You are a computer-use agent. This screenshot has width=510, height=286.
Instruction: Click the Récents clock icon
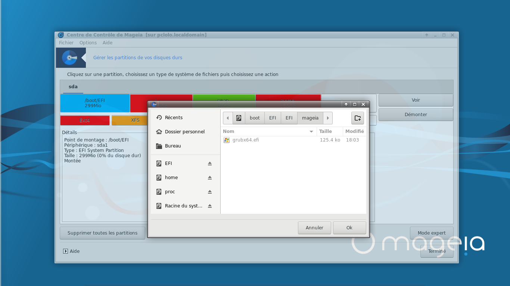click(x=159, y=118)
